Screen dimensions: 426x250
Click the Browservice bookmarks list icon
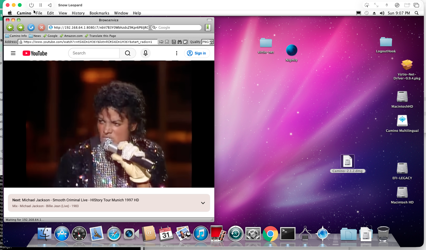(x=174, y=42)
